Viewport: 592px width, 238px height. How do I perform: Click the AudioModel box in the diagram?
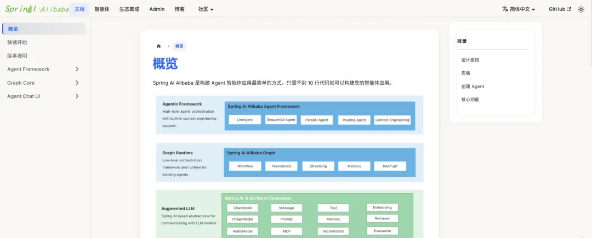click(x=242, y=231)
